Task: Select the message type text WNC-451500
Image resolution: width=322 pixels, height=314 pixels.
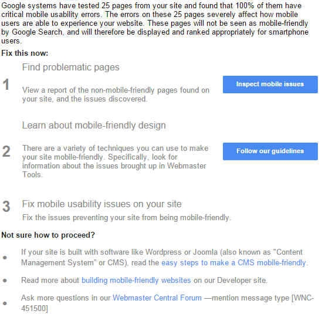Action: [x=168, y=303]
